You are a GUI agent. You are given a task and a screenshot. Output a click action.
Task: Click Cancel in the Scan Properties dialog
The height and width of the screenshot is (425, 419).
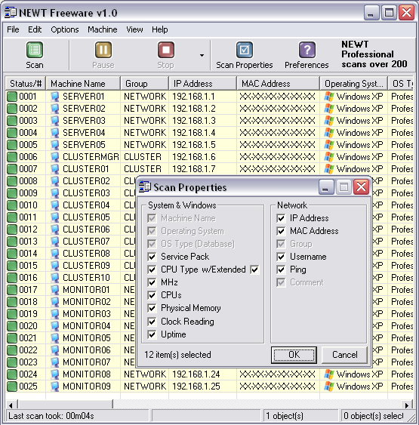(345, 355)
